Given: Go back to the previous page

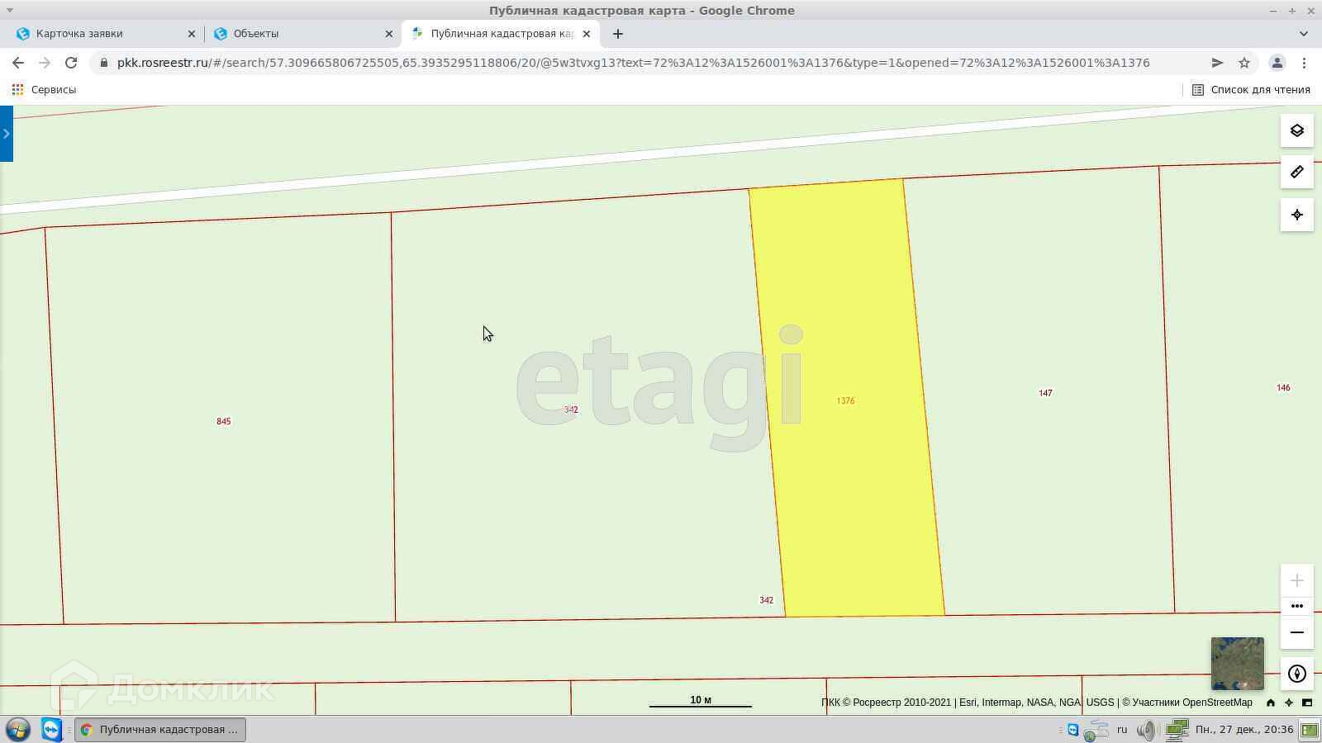Looking at the screenshot, I should [18, 63].
